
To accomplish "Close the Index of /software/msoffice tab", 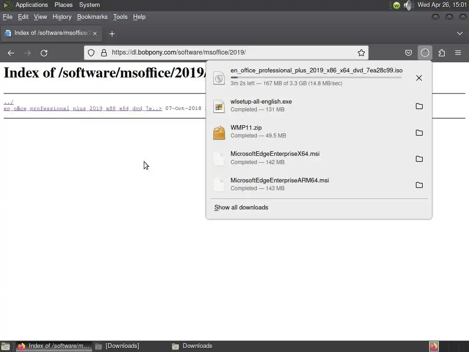I will click(95, 33).
